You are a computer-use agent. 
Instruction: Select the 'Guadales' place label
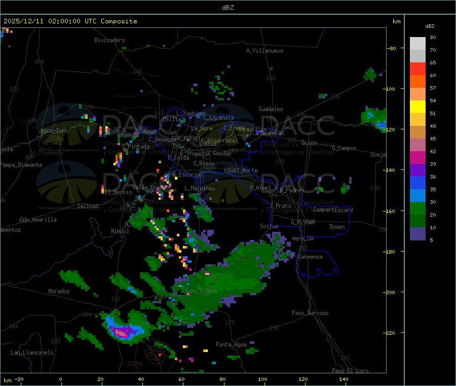[271, 109]
